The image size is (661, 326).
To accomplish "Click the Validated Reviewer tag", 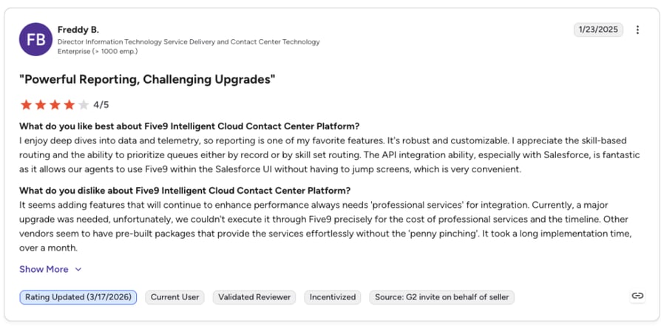I will [254, 297].
